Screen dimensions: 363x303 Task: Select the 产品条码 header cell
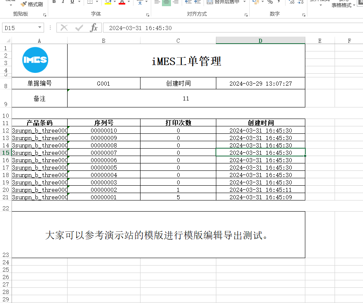coord(40,123)
